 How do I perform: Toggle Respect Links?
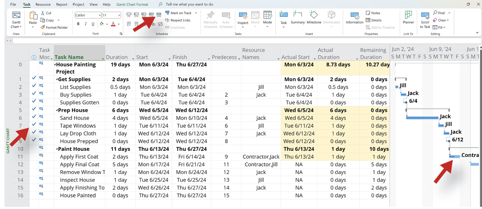[x=178, y=20]
